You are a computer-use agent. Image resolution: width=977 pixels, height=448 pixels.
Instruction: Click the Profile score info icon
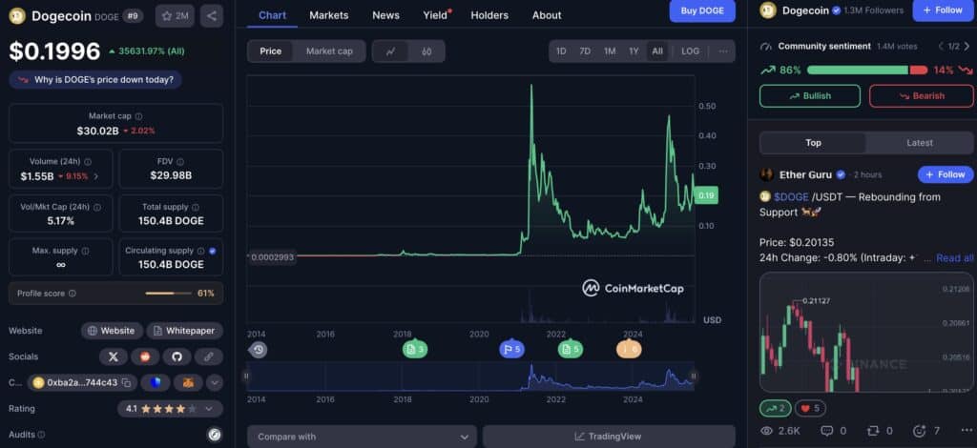click(73, 293)
